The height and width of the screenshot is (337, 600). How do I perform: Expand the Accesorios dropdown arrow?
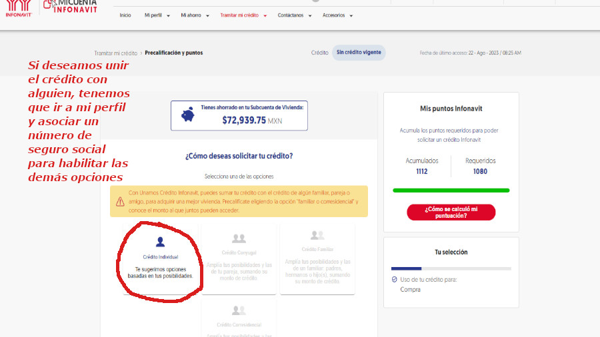pos(351,16)
